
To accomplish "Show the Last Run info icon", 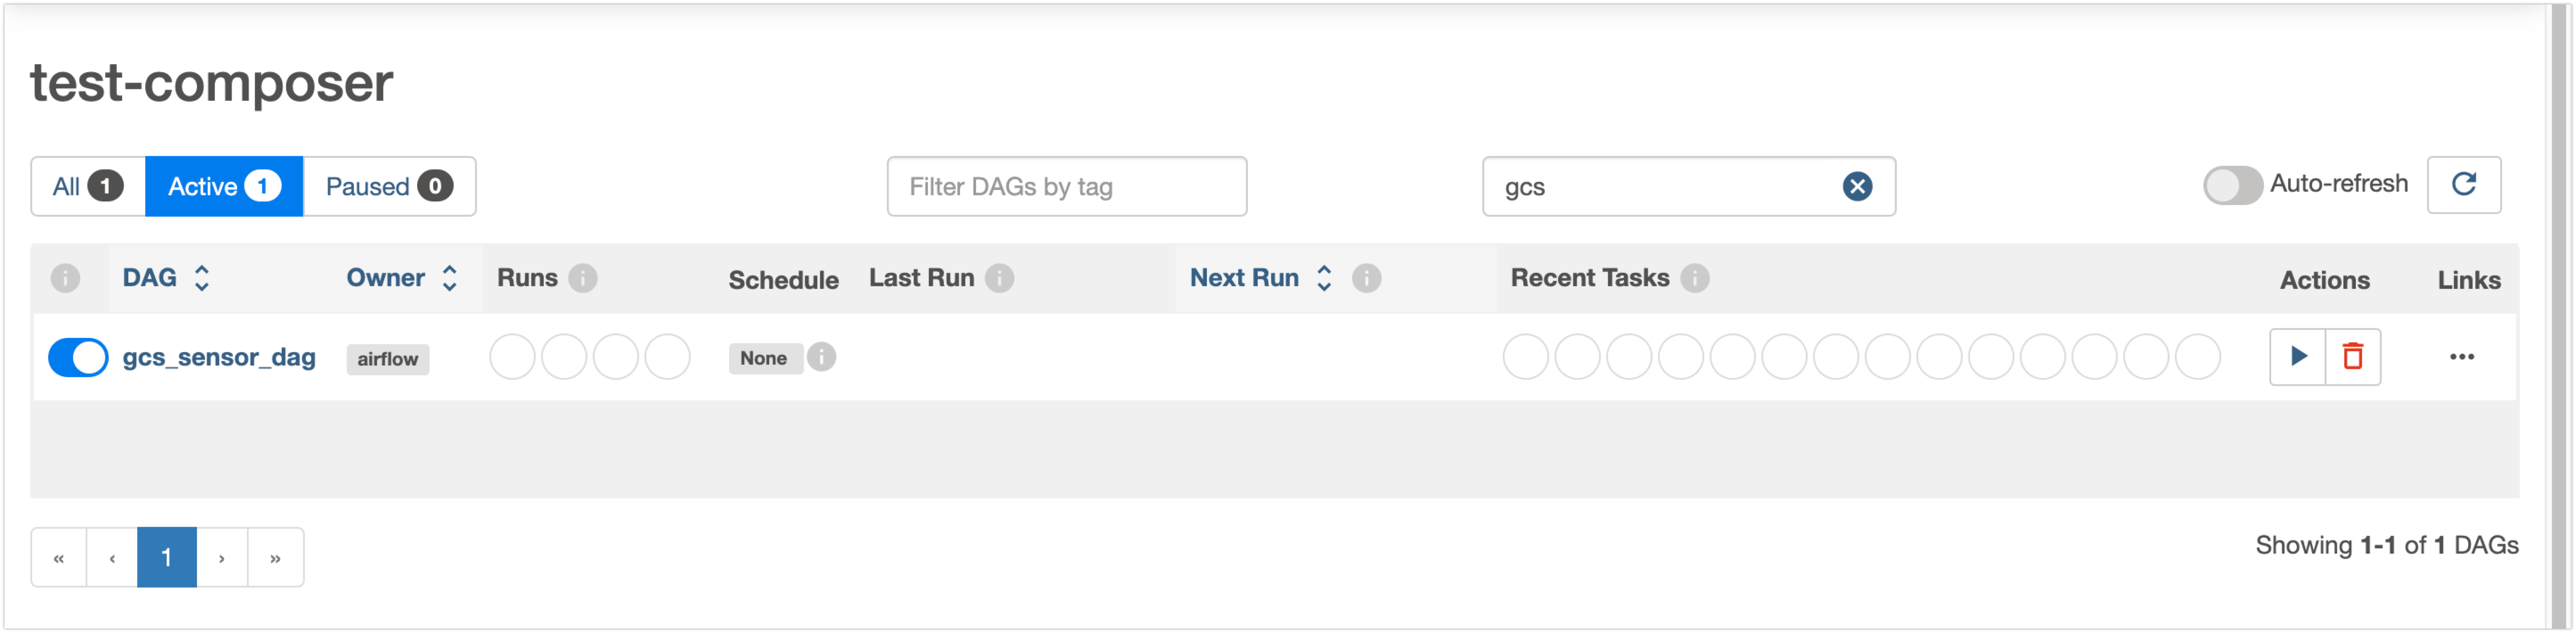I will pyautogui.click(x=999, y=278).
